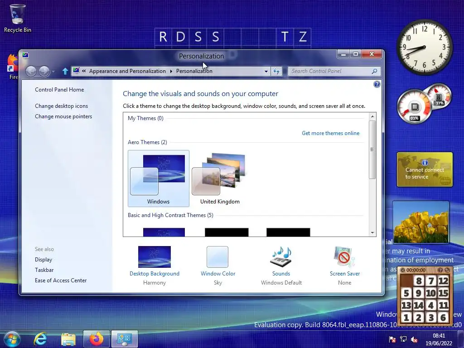Click tile 5 in the puzzle gadget
464x348 pixels.
pyautogui.click(x=406, y=293)
